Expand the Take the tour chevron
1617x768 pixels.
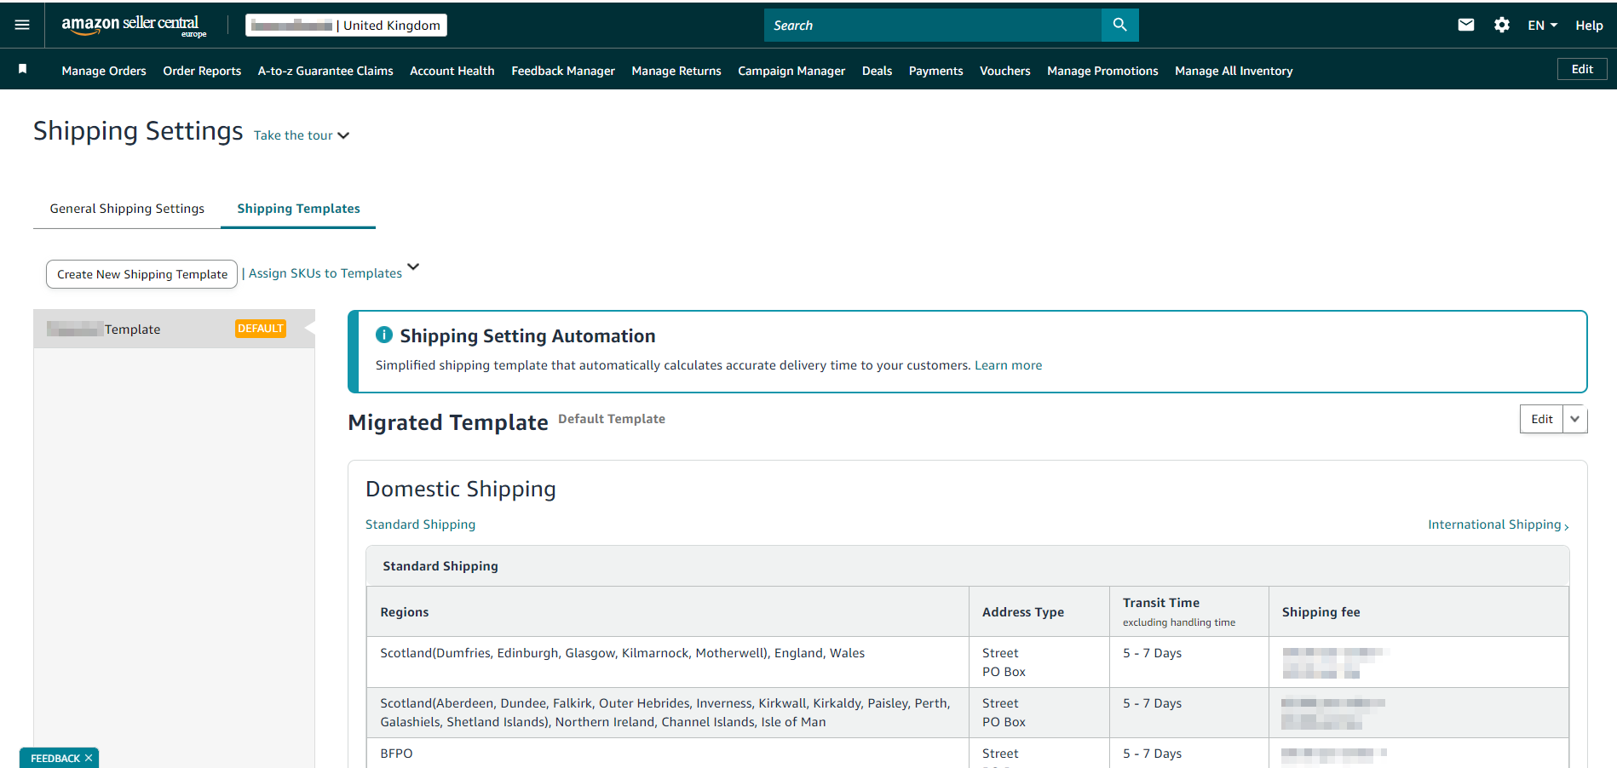343,136
